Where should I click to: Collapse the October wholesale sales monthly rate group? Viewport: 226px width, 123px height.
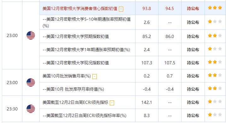pos(95,77)
